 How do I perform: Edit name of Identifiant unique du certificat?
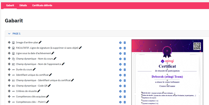(x=50, y=75)
